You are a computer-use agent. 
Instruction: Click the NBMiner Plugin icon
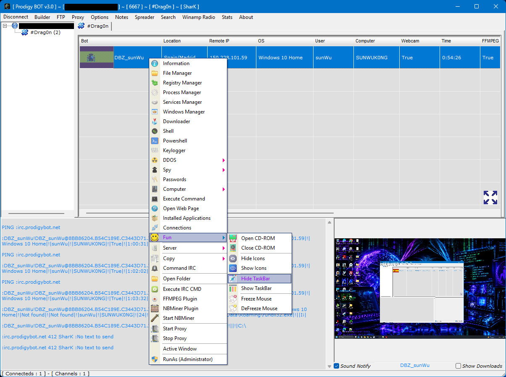point(155,308)
